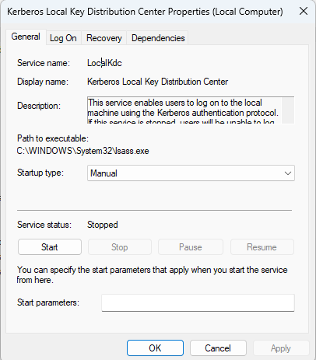Viewport: 316px width, 360px height.
Task: Click the display name Kerberos Local Key Distribution Center
Action: [x=157, y=82]
